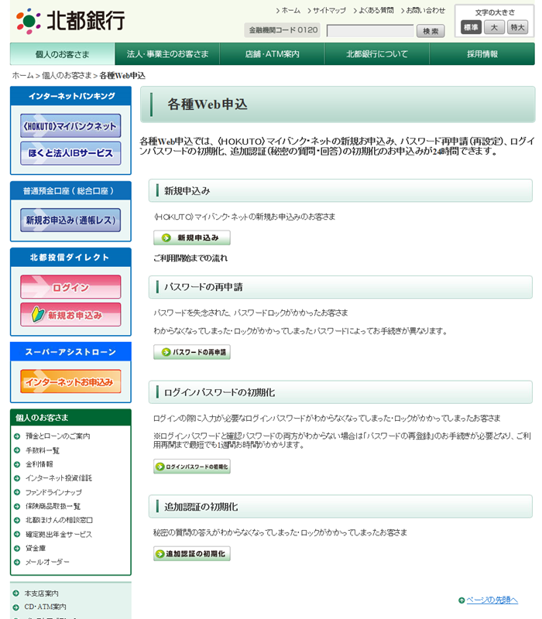
Task: Open the ほくと法人IBサービス banner
Action: [x=70, y=152]
